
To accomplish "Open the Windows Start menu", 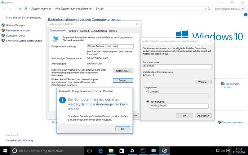I will coord(5,151).
